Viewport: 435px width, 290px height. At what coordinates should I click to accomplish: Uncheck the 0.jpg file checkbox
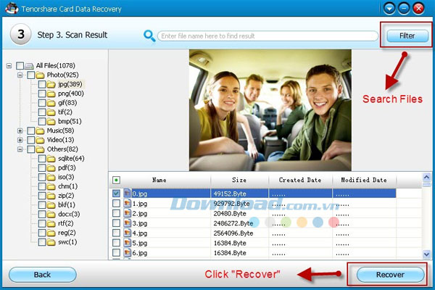117,194
